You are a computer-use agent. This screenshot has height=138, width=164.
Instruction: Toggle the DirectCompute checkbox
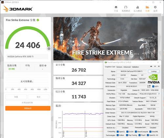coord(136,131)
